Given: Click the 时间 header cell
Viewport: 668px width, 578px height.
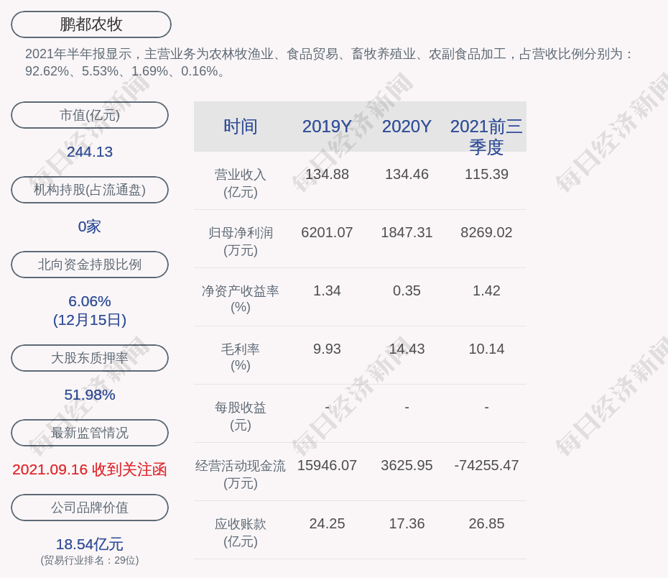Looking at the screenshot, I should pos(241,127).
